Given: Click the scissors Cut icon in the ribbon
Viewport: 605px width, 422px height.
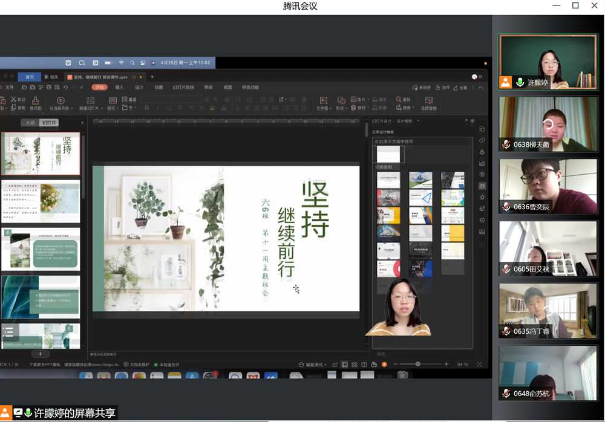Looking at the screenshot, I should click(13, 100).
